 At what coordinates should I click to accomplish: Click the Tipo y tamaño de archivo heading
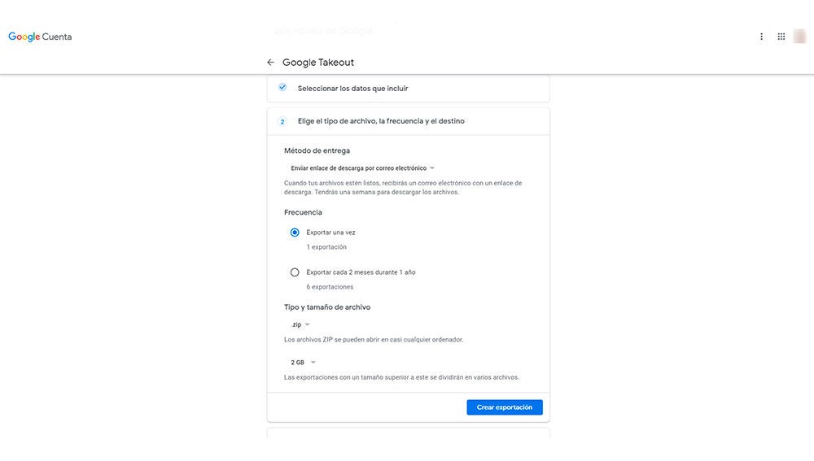coord(327,307)
